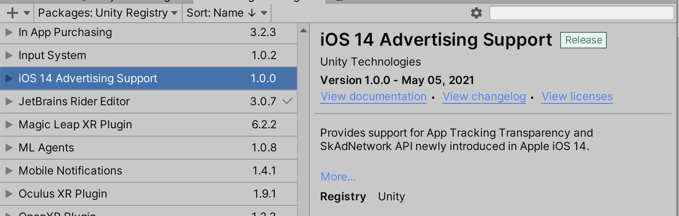Expand the In App Purchasing package
The width and height of the screenshot is (679, 216).
click(x=8, y=32)
